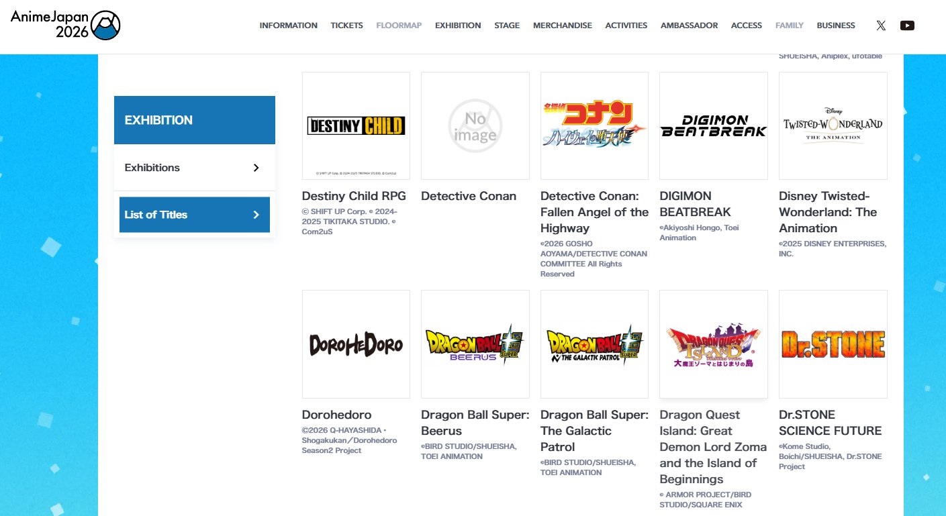
Task: Open the YouTube channel icon
Action: pyautogui.click(x=907, y=25)
